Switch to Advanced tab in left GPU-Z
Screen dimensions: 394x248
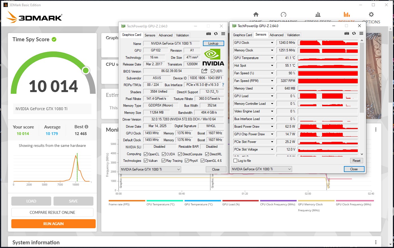166,35
